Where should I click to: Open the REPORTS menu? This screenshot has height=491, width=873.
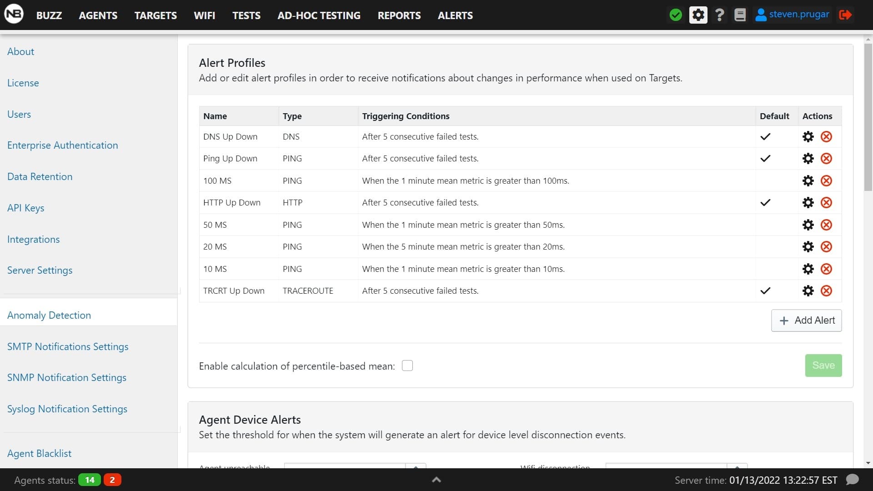399,15
